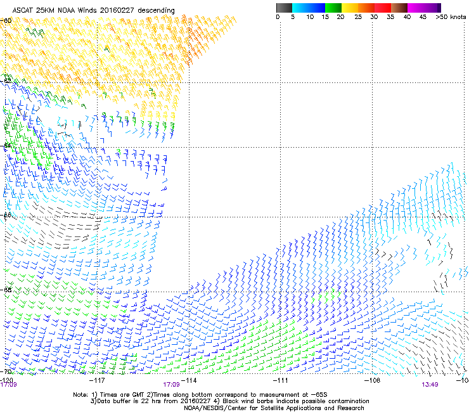This screenshot has width=469, height=412.
Task: Click the '15' label under the color scale
Action: click(325, 17)
